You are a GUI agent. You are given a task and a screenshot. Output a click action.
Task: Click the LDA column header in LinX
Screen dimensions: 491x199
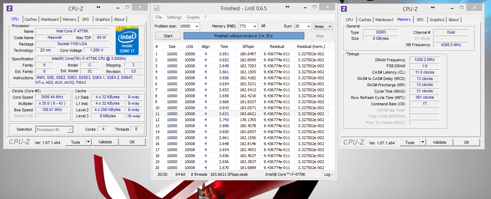[x=190, y=46]
